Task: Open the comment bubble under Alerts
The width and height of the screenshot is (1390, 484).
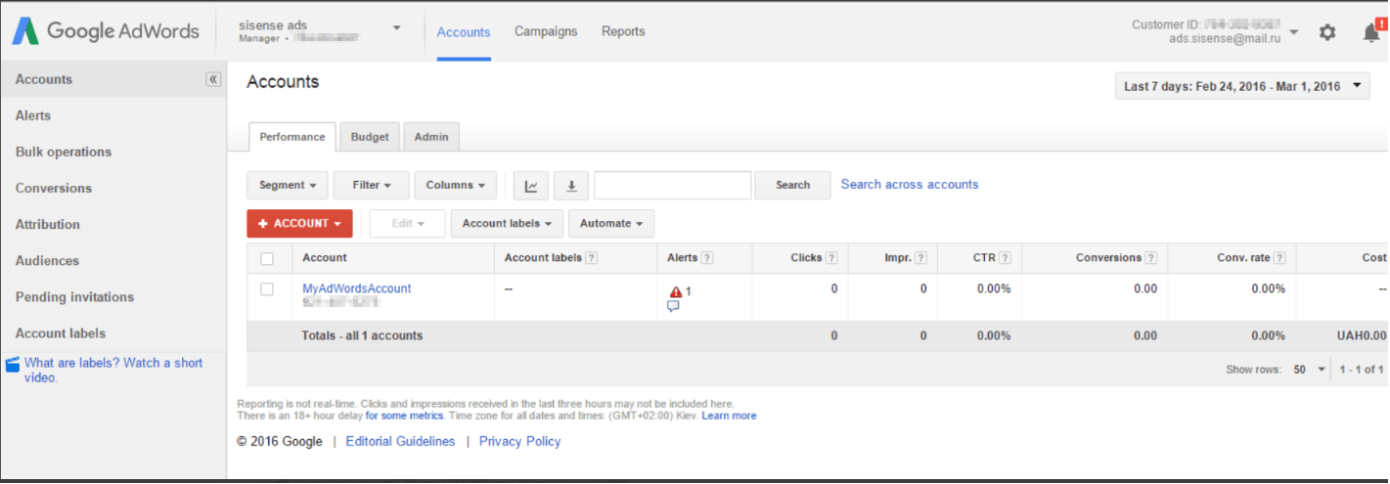Action: pos(673,306)
